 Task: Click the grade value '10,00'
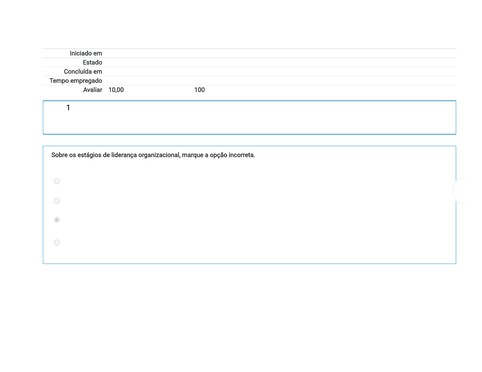(116, 90)
